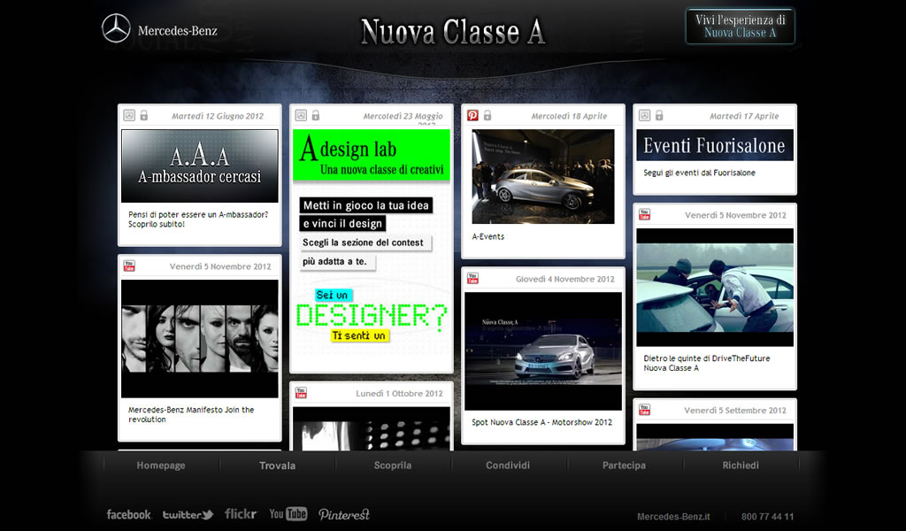The width and height of the screenshot is (906, 531).
Task: Open the Condividi section
Action: 508,466
